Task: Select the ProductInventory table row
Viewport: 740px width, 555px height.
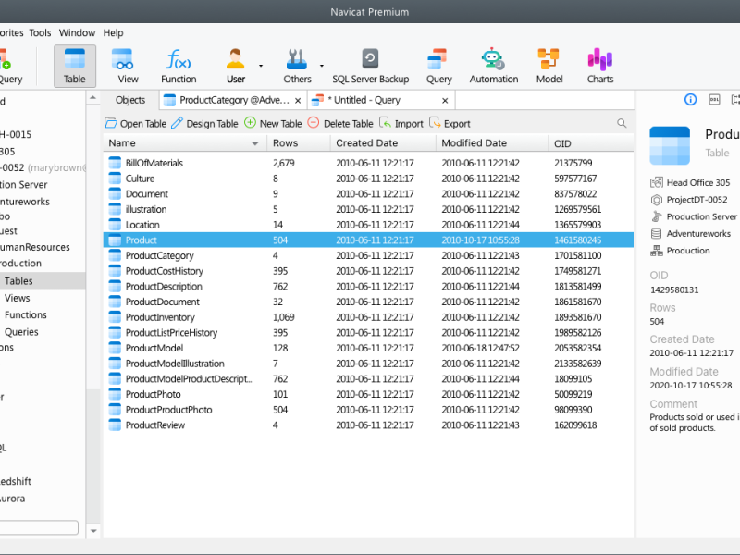Action: pos(368,317)
